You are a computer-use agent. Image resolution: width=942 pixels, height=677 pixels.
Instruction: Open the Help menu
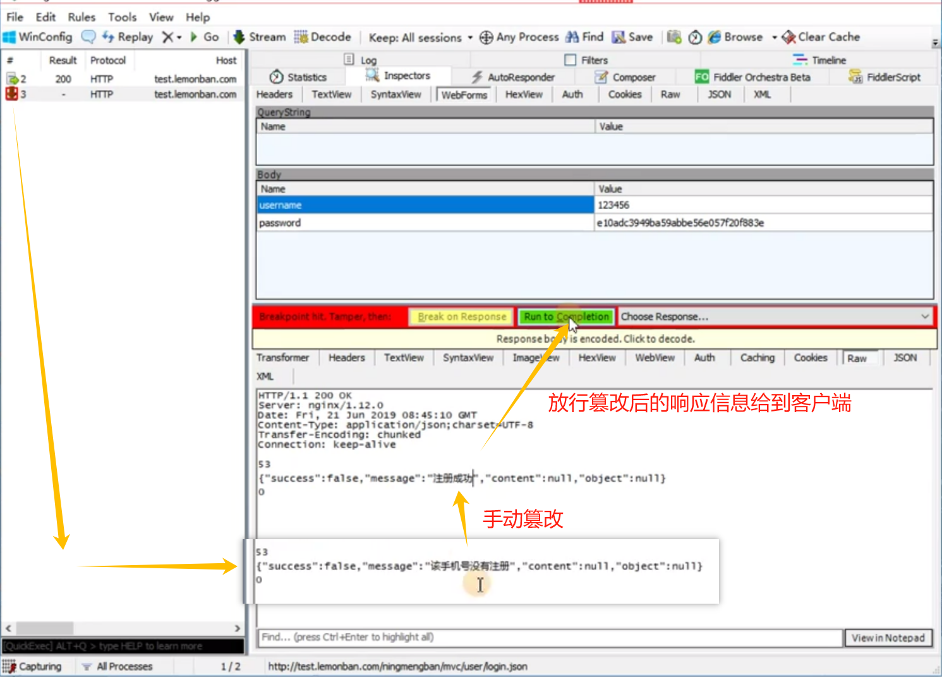pyautogui.click(x=198, y=17)
